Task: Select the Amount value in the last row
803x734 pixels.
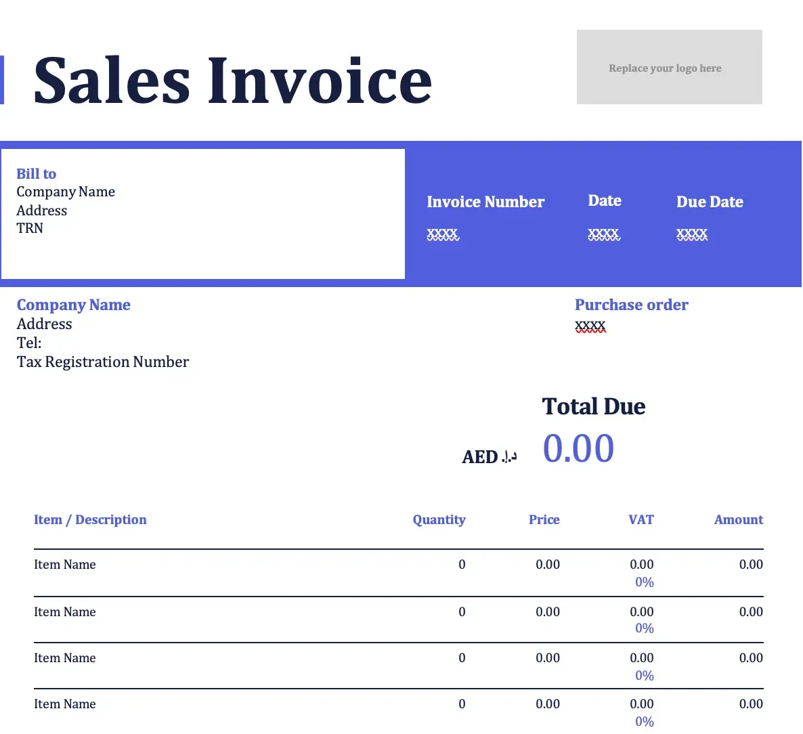Action: point(751,704)
